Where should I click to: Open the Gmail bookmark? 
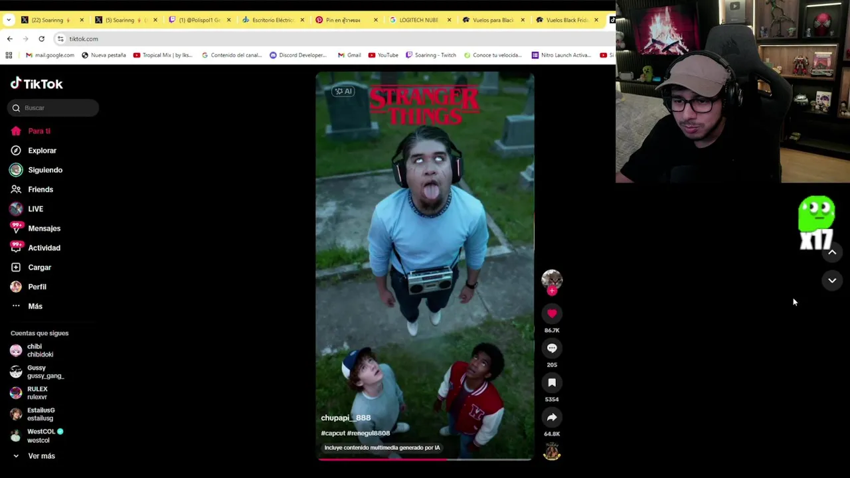point(349,55)
